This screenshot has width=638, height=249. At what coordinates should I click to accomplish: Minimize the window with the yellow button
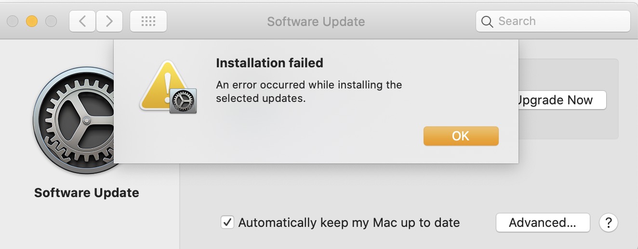point(32,21)
